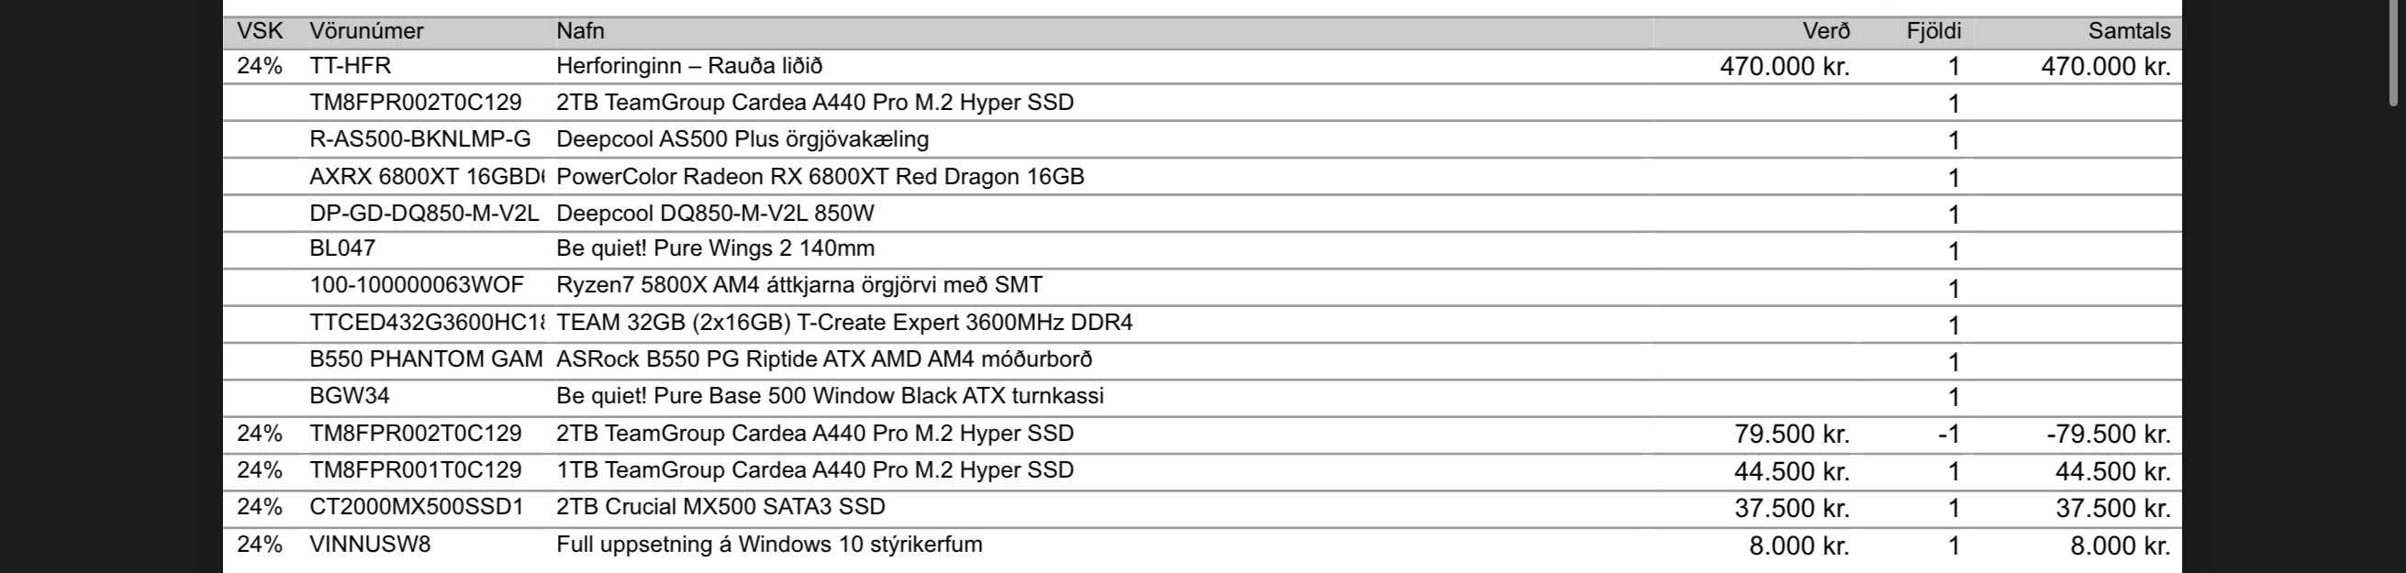Click the ASRock B550 PG Riptide item

pyautogui.click(x=824, y=359)
